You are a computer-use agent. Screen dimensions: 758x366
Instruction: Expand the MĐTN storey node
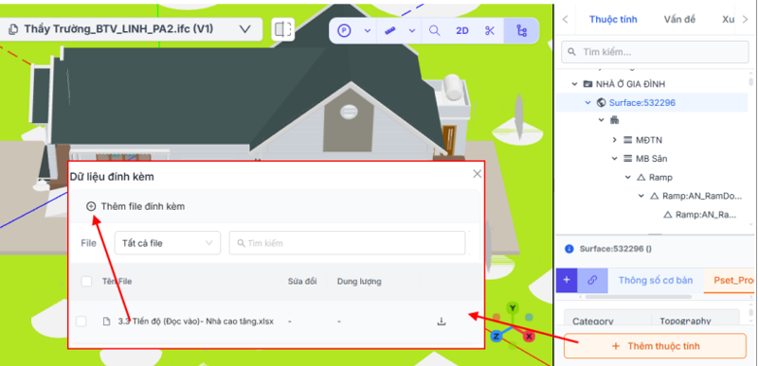(x=615, y=140)
